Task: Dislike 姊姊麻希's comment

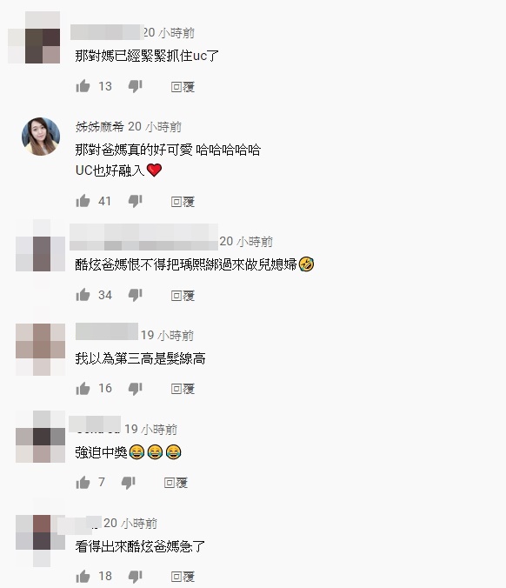Action: 136,202
